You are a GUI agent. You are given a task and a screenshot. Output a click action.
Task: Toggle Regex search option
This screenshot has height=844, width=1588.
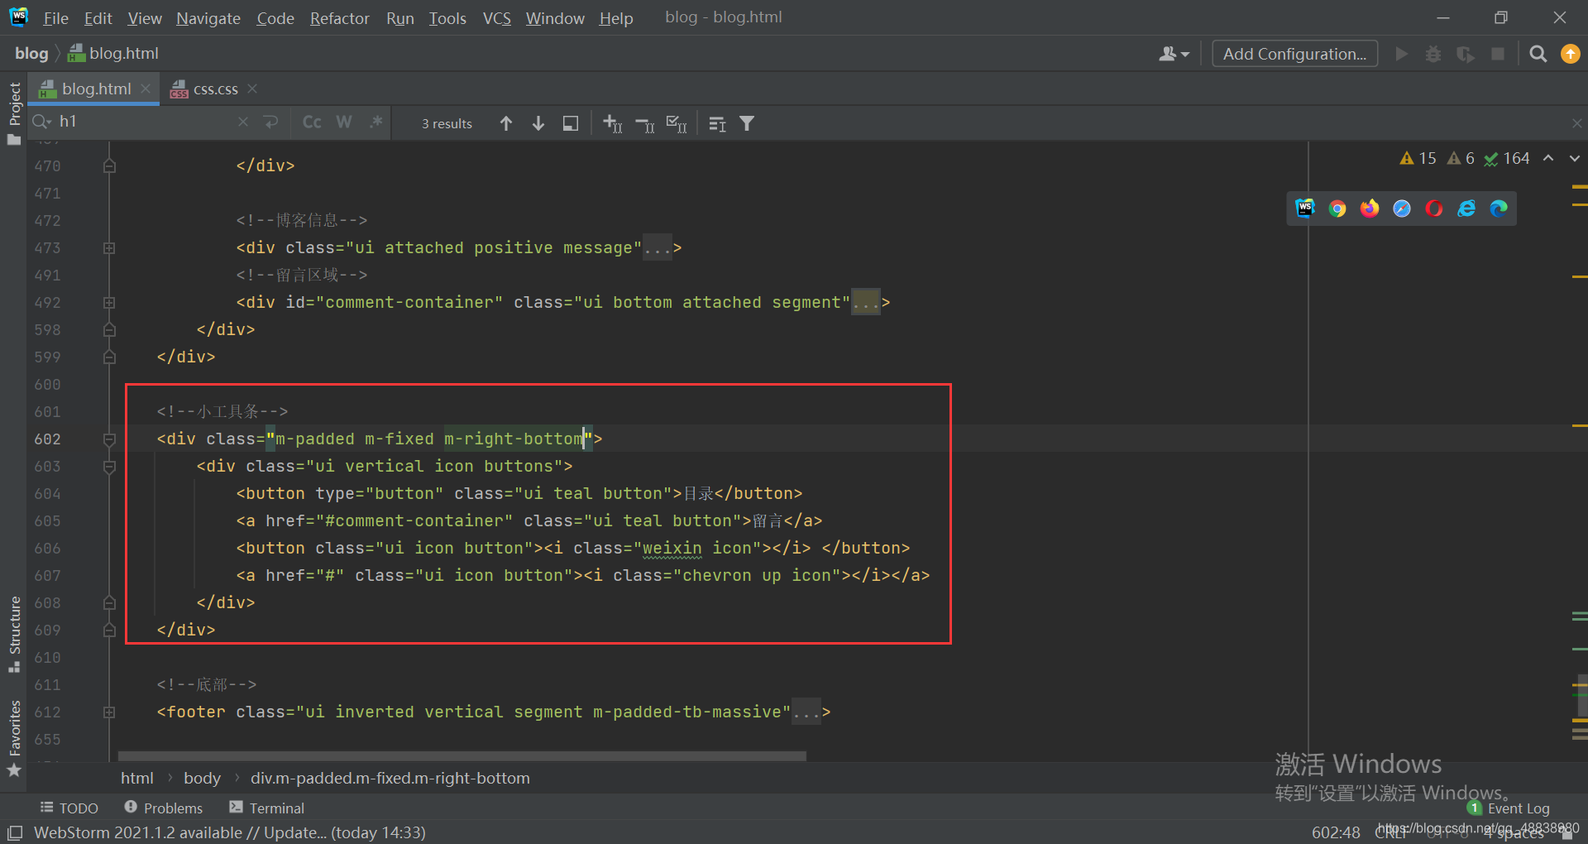pos(376,122)
